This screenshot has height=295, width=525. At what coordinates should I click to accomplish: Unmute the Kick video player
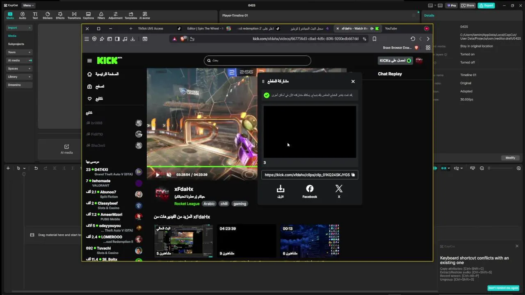169,175
